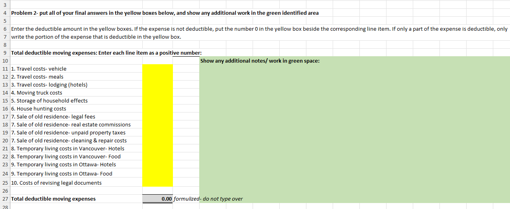Select the yellow cell for Storage of household effects

[157, 101]
